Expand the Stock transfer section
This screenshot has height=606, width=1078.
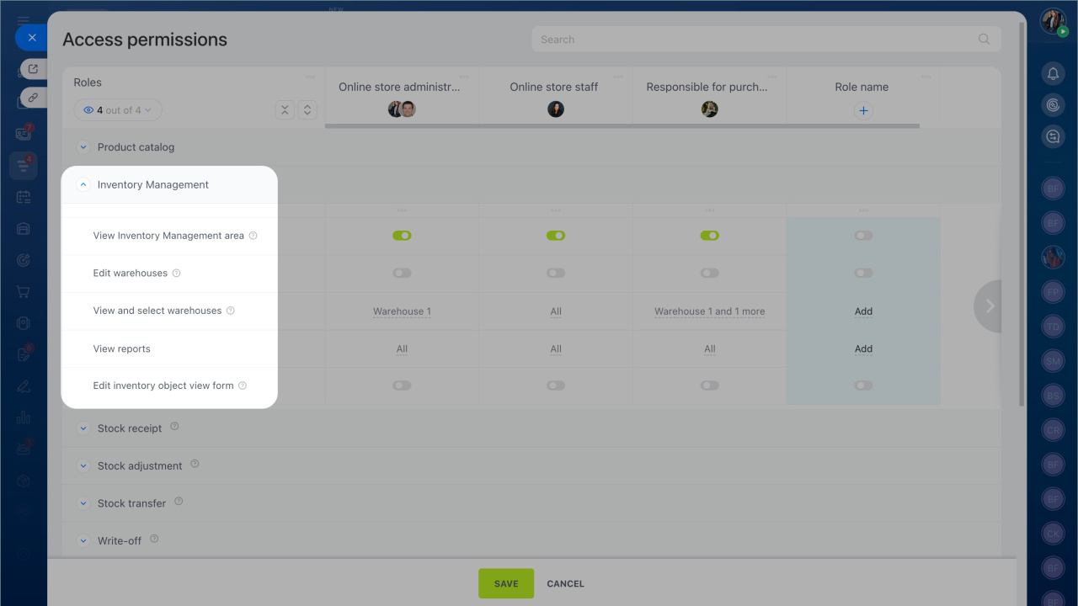point(83,503)
